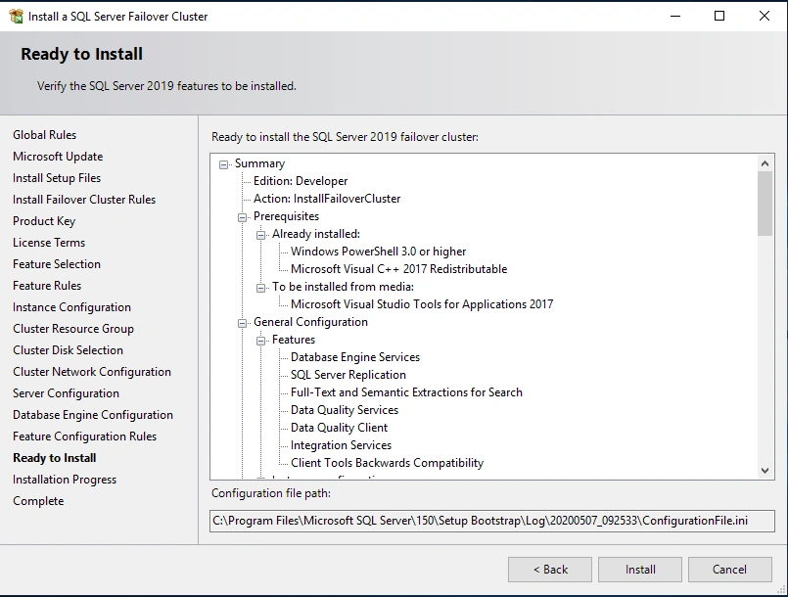Select Edition: Developer tree entry
Screen dimensions: 788x597
point(300,181)
